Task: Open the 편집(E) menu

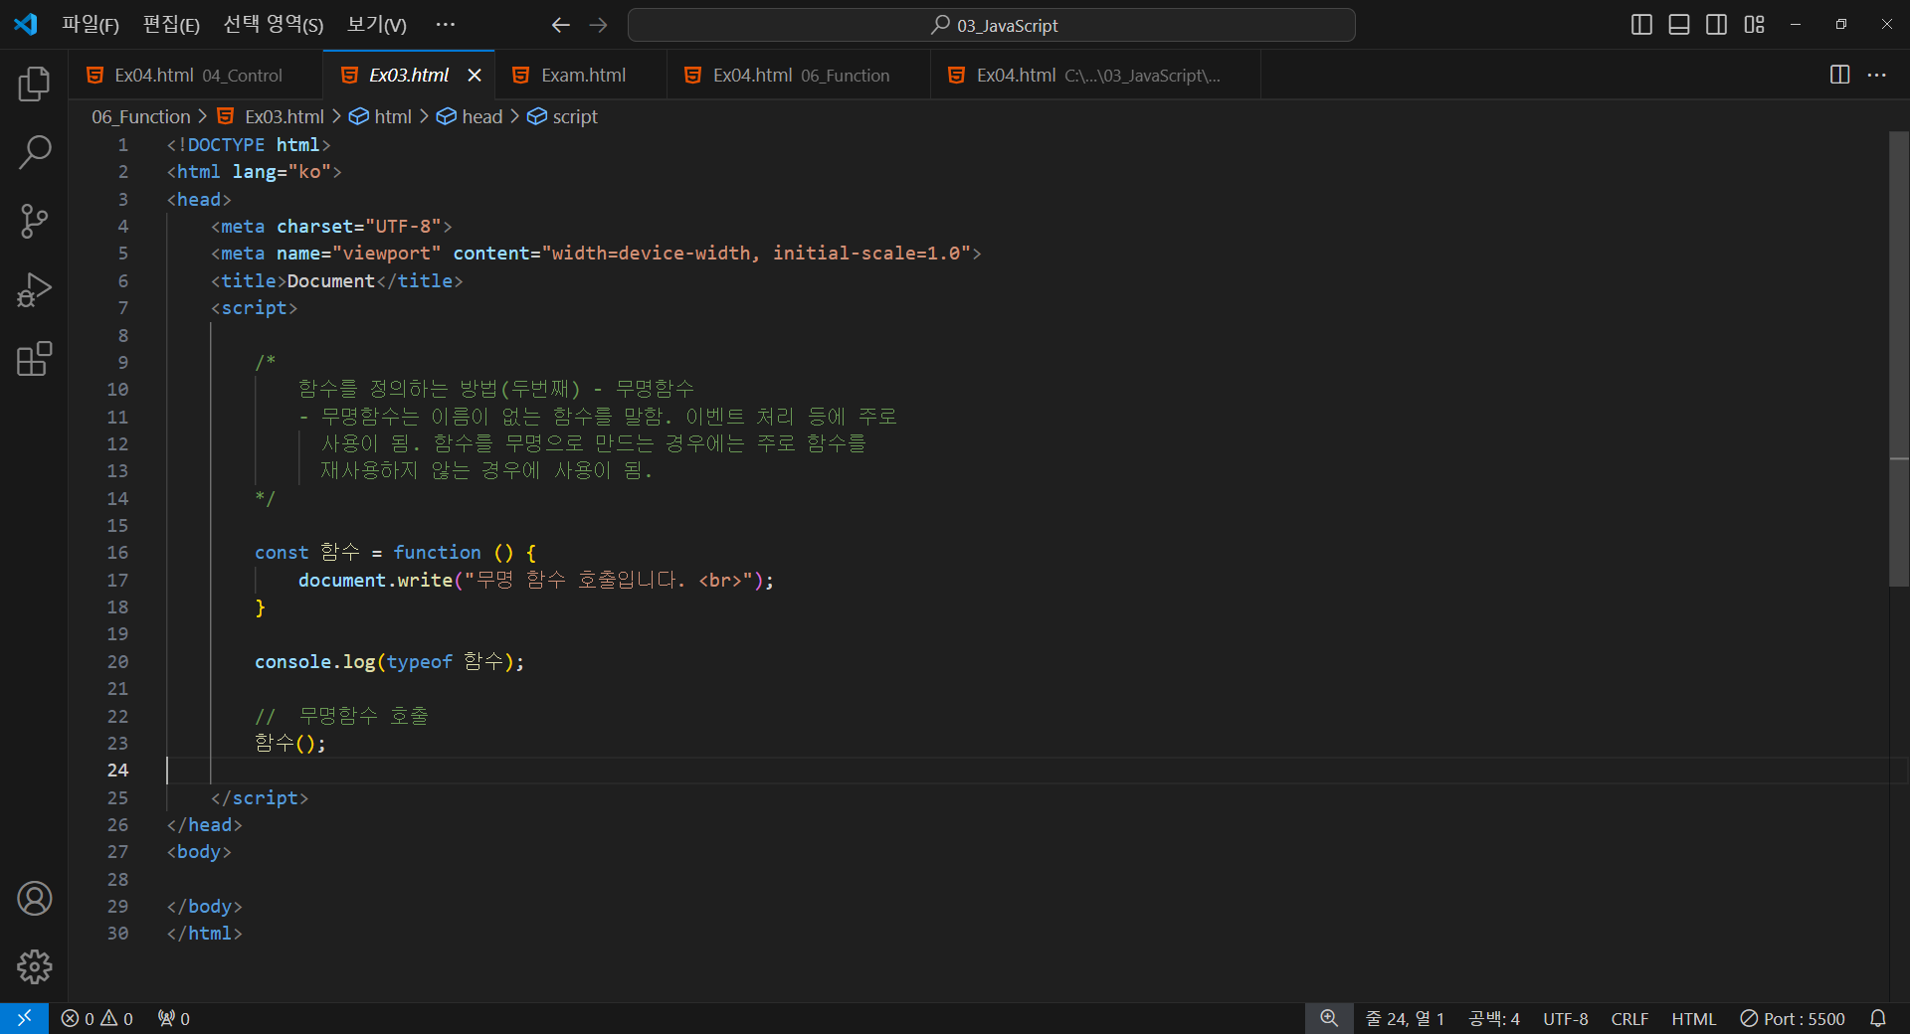Action: (171, 25)
